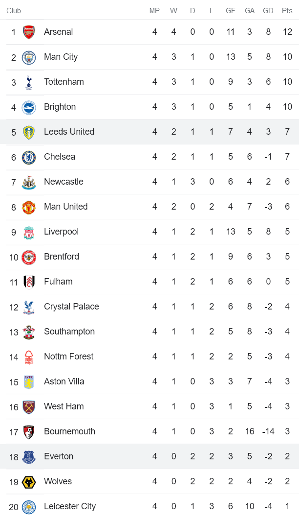Select the Chelsea lion badge

click(x=28, y=157)
